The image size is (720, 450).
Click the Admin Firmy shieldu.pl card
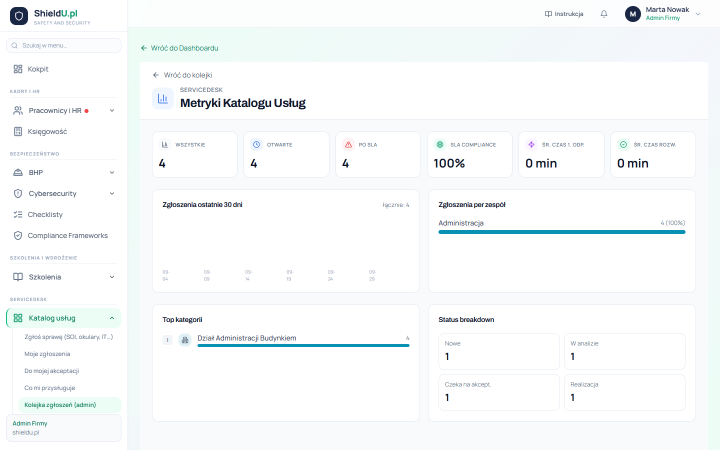[x=63, y=428]
